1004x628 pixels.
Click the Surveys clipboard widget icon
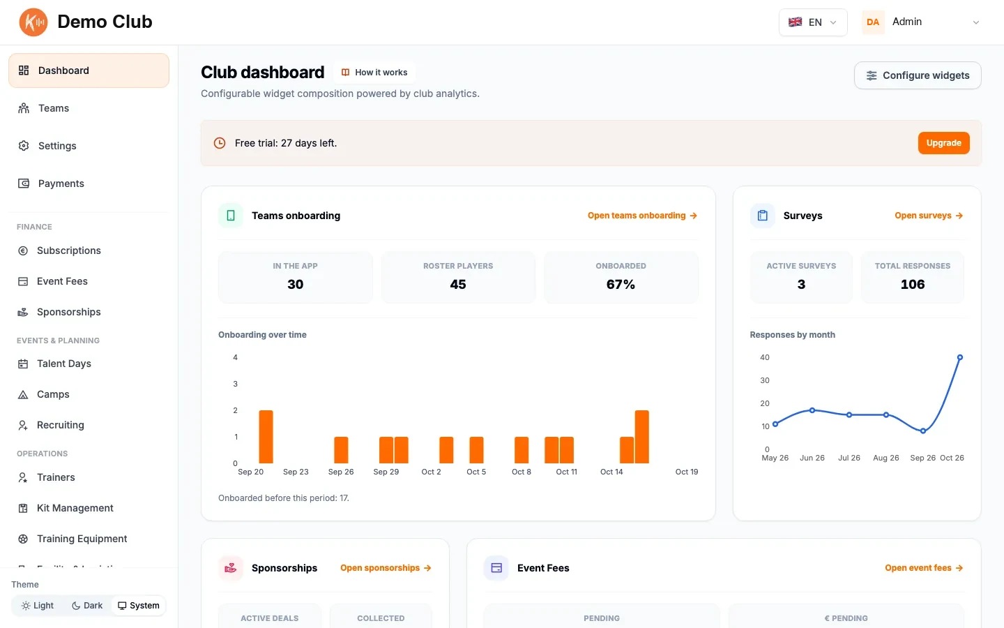[763, 216]
